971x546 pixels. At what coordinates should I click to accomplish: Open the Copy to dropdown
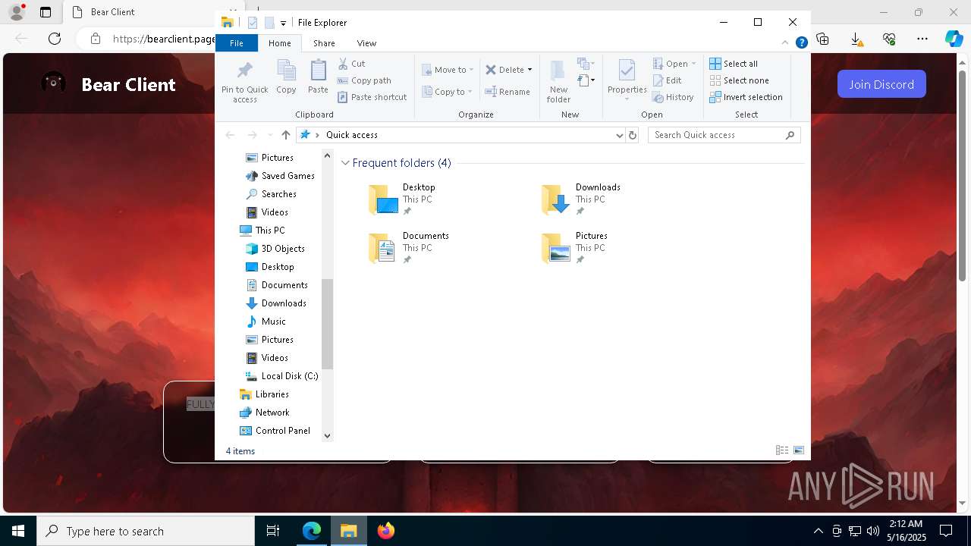(x=447, y=92)
